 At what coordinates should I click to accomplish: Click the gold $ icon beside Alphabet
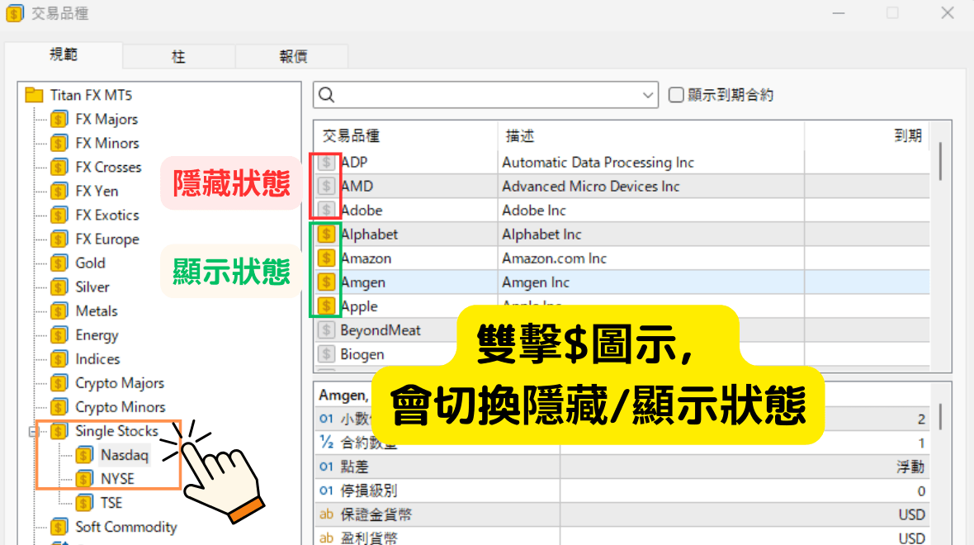(x=326, y=235)
